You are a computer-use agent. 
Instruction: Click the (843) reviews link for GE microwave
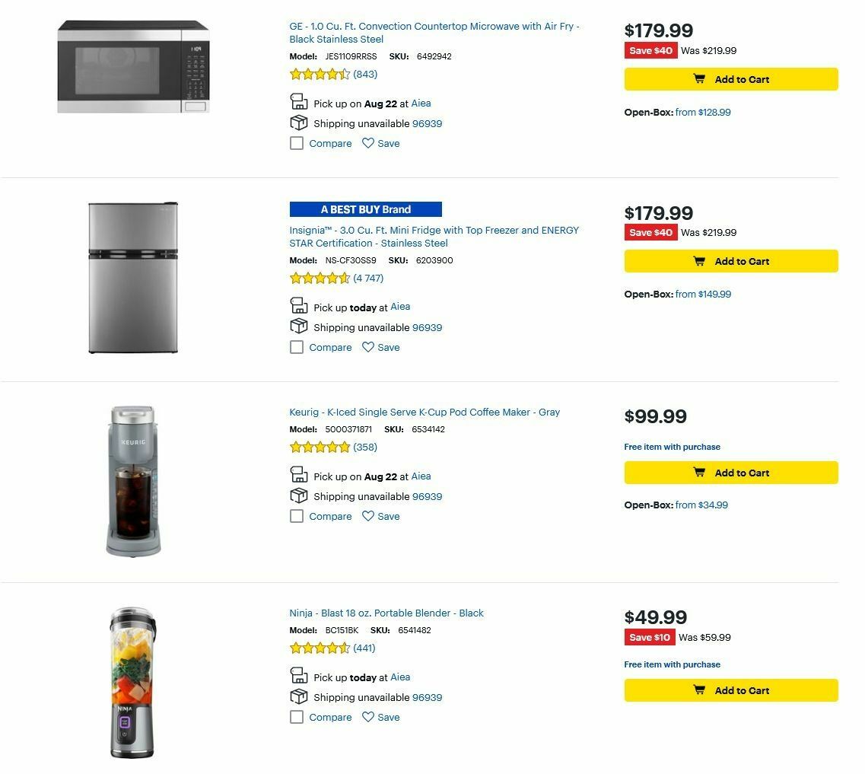click(x=364, y=74)
